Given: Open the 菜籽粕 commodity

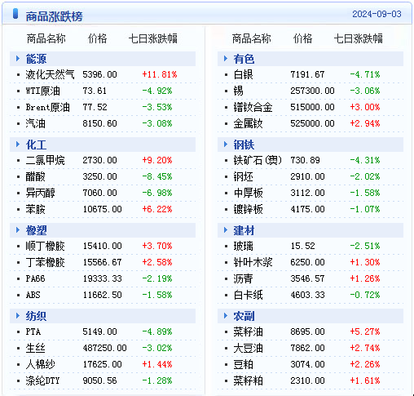Looking at the screenshot, I should 249,380.
